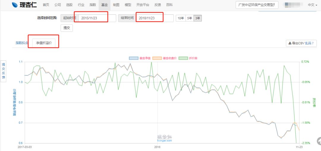
Task: Open the 选股 menu item
Action: tap(69, 5)
